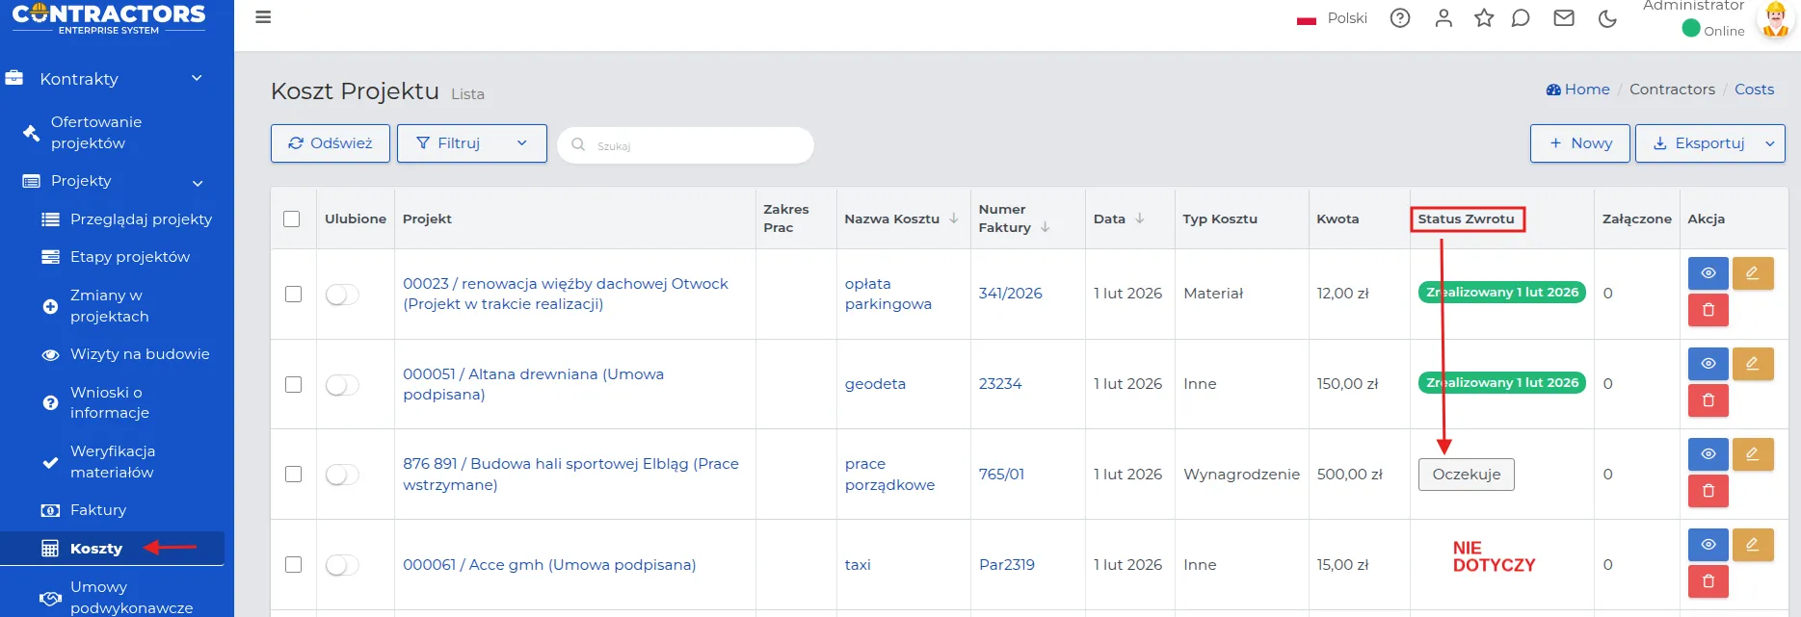Screen dimensions: 1801x617
Task: Click the Nowy button
Action: (x=1579, y=143)
